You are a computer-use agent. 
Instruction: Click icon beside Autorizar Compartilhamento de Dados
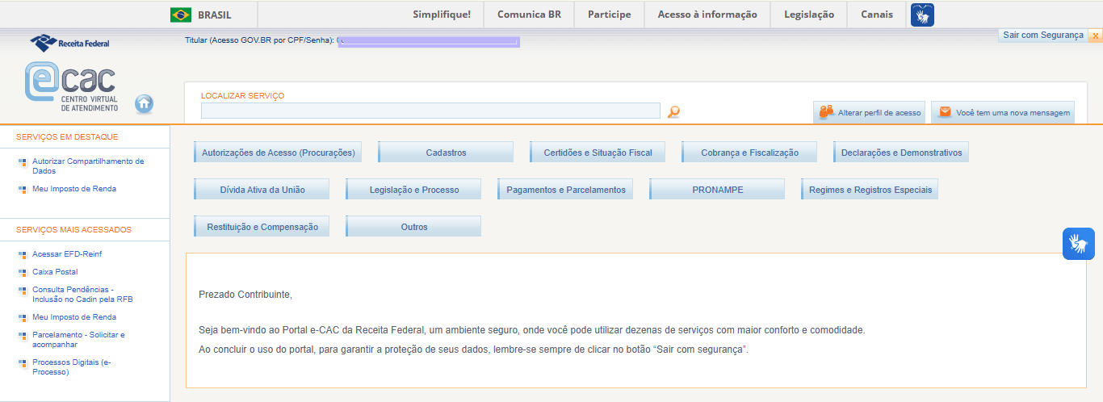[x=23, y=162]
